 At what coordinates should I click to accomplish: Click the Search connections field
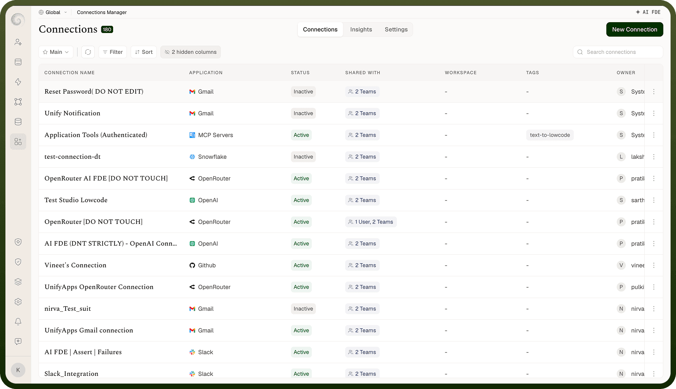tap(618, 52)
